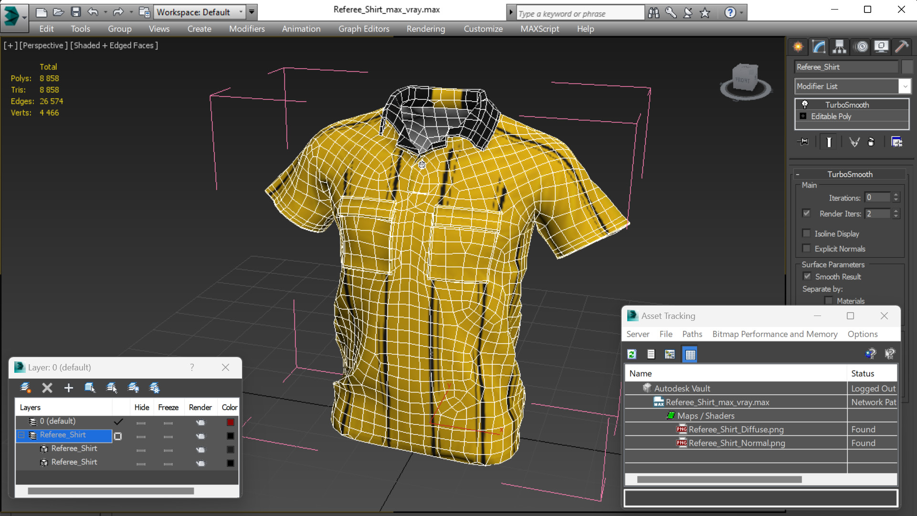This screenshot has width=917, height=516.
Task: Open Paths menu in Asset Tracking
Action: [x=692, y=334]
